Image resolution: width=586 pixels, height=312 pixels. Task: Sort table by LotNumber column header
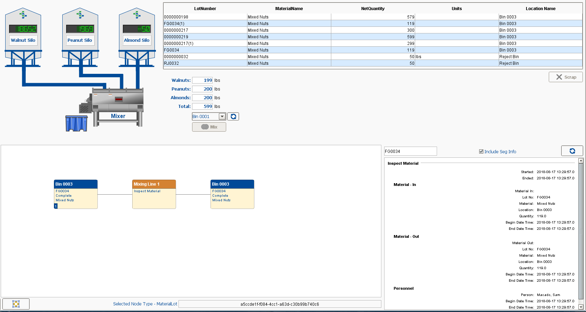(205, 9)
